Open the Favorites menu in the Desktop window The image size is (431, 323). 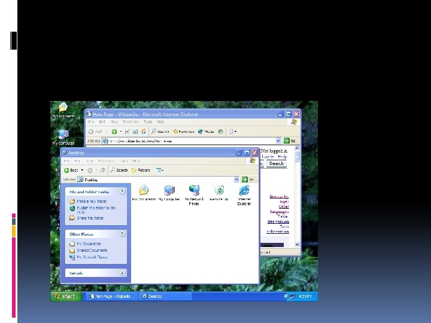106,161
